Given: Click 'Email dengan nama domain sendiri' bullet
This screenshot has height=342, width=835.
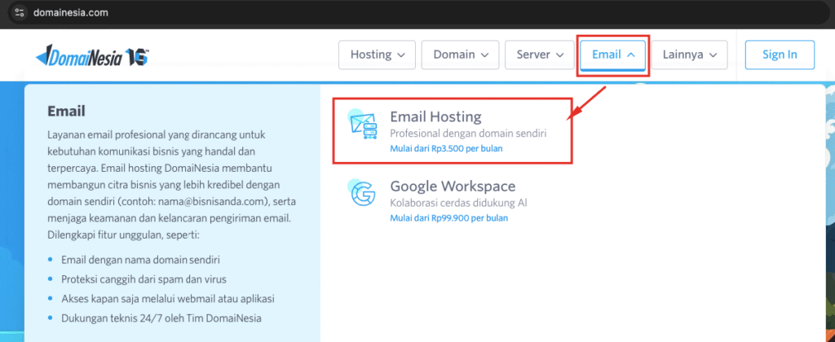Looking at the screenshot, I should pyautogui.click(x=140, y=260).
